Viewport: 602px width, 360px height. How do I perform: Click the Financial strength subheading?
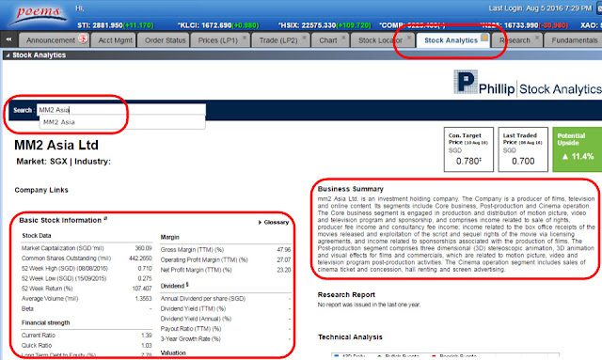[x=46, y=322]
